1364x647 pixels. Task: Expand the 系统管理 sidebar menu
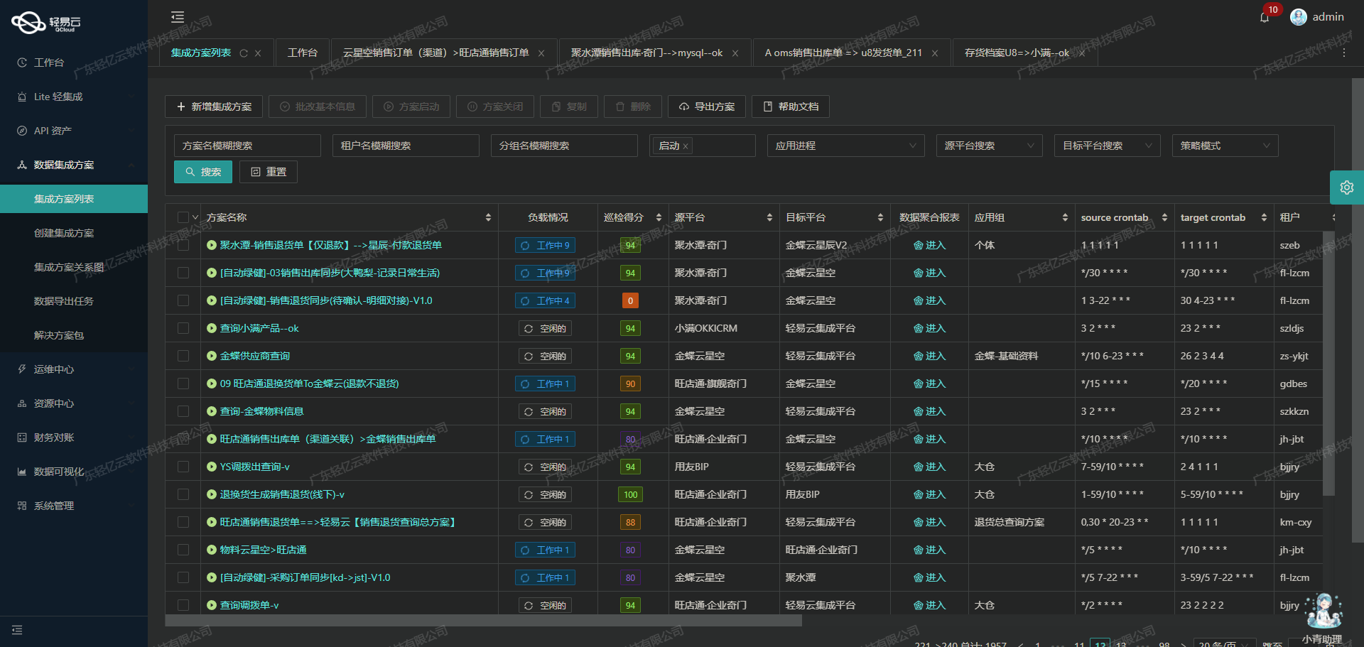coord(74,506)
